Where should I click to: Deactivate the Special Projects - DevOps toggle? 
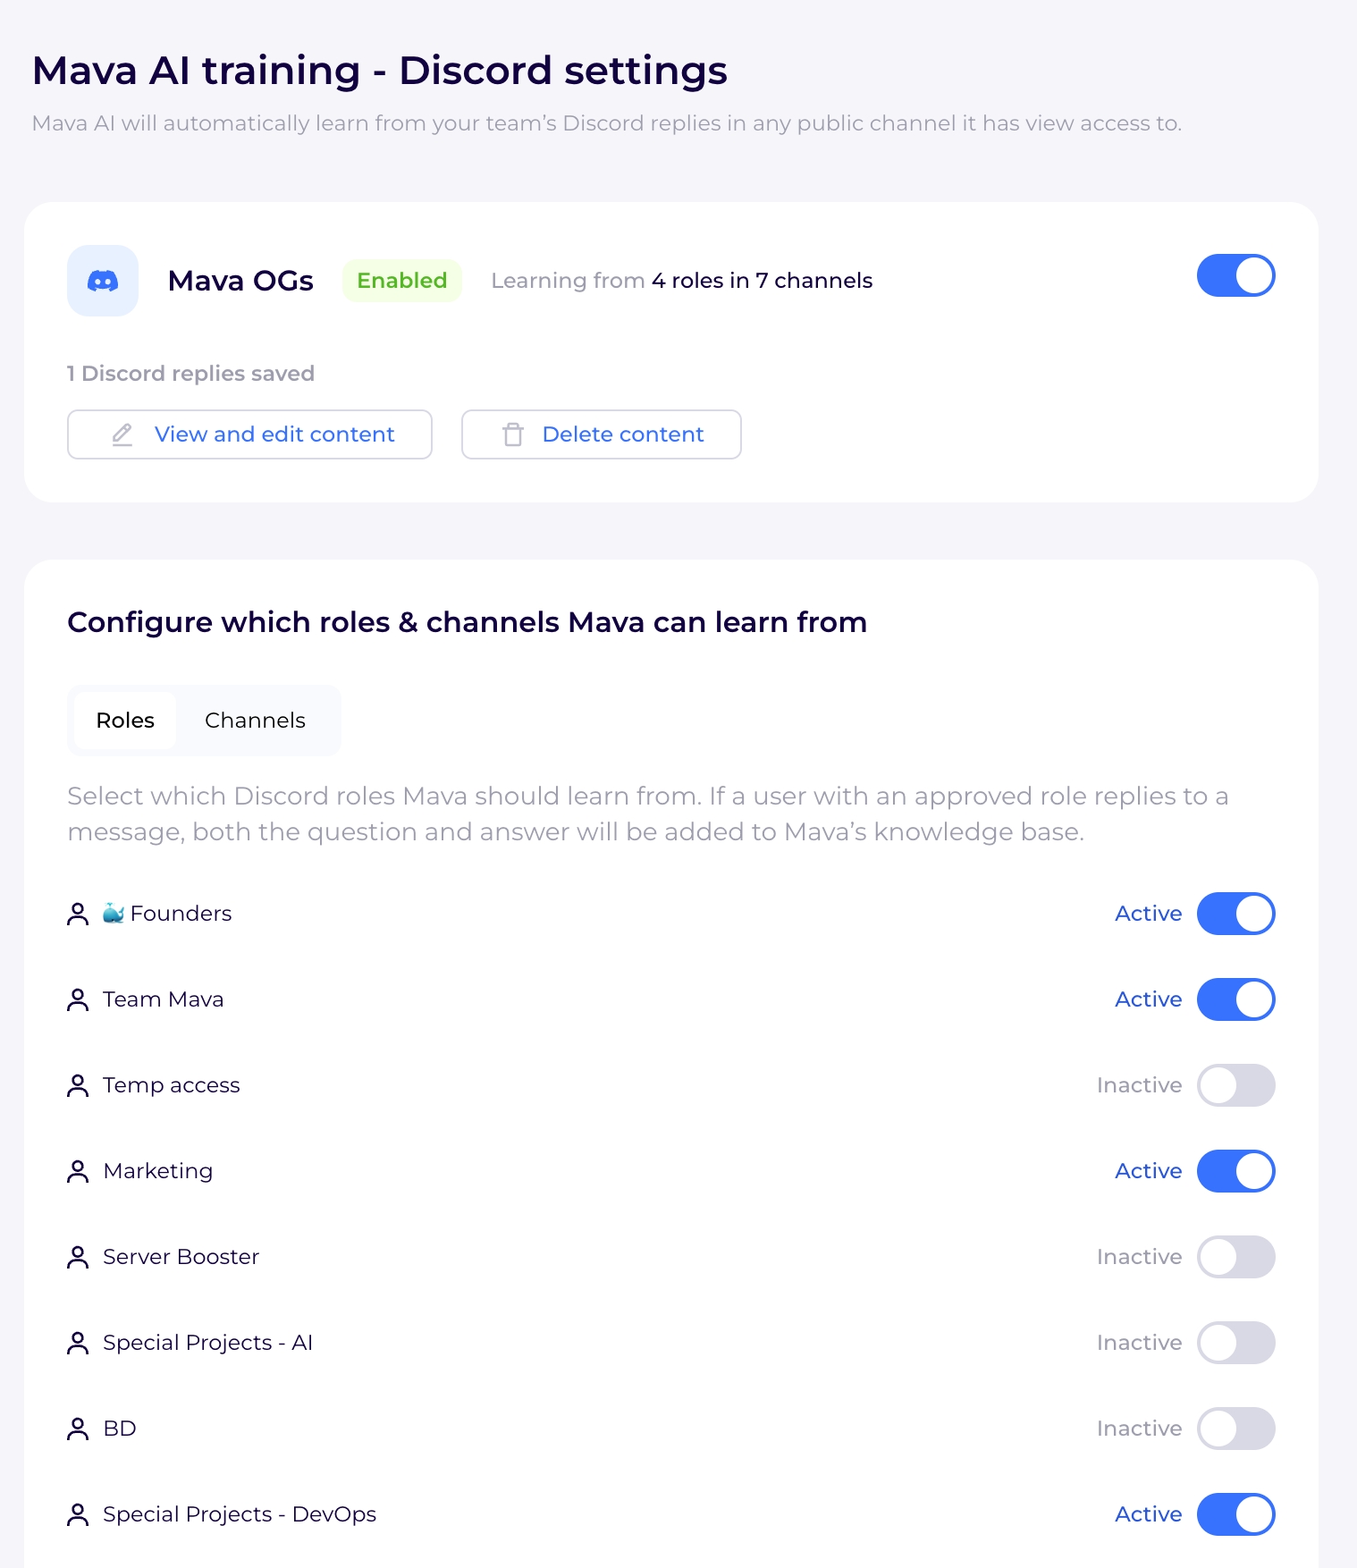1235,1514
